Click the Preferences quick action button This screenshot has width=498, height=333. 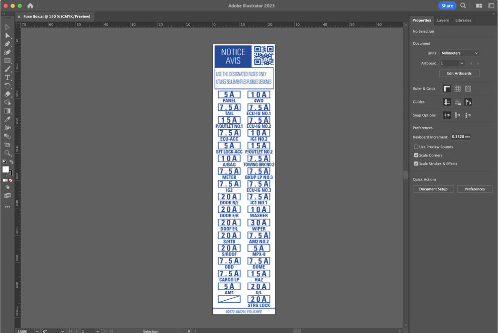coord(475,189)
